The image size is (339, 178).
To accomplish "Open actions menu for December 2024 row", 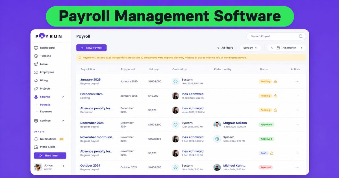I will point(297,125).
